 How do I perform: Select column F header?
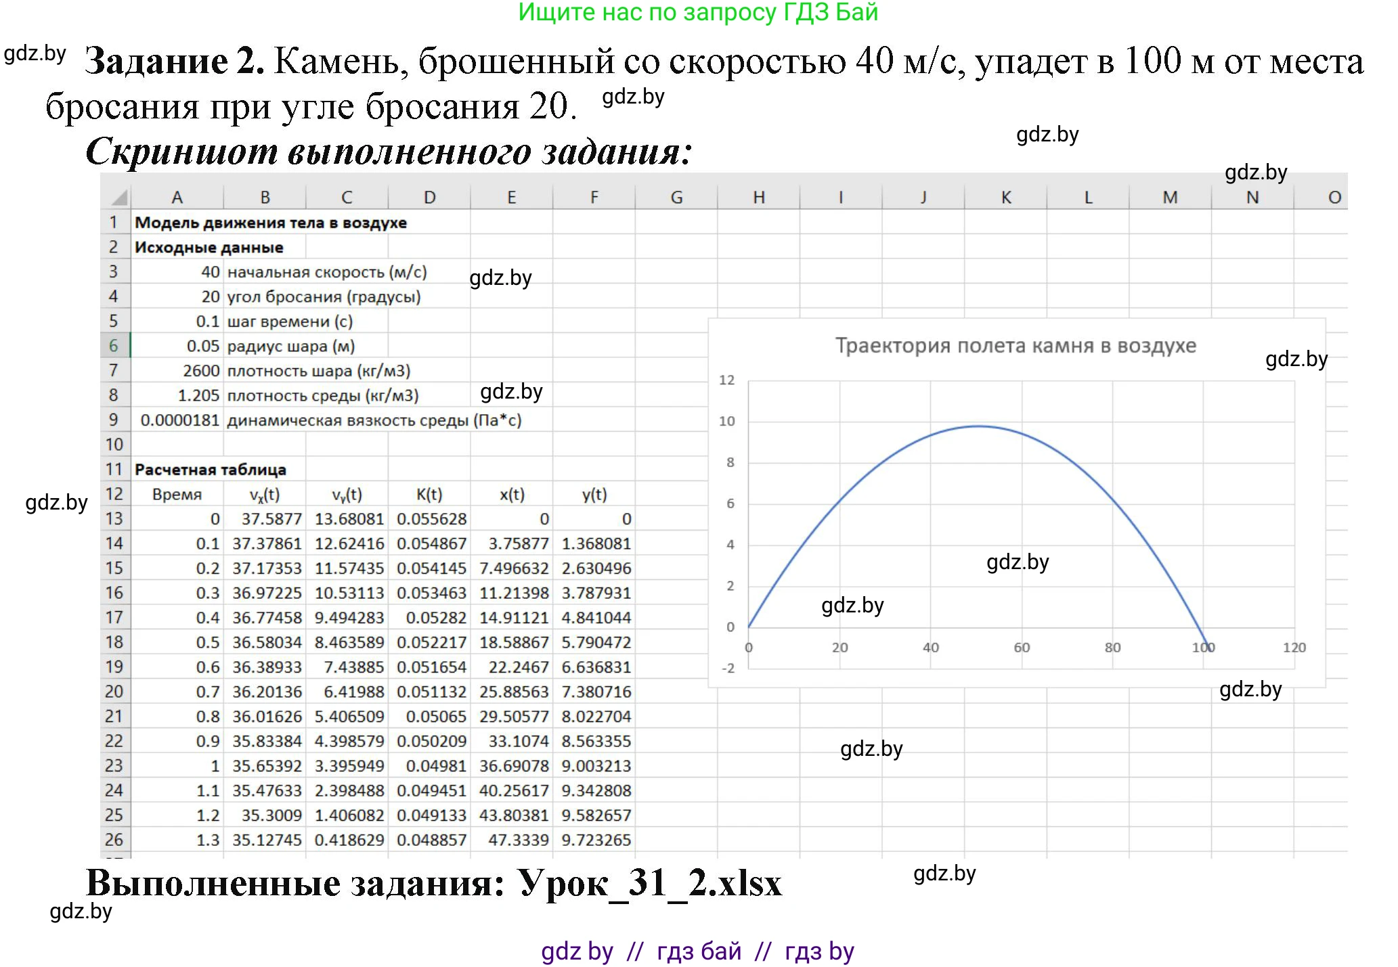pos(594,197)
